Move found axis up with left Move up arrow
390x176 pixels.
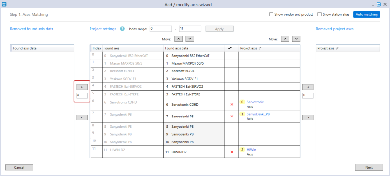tap(179, 39)
